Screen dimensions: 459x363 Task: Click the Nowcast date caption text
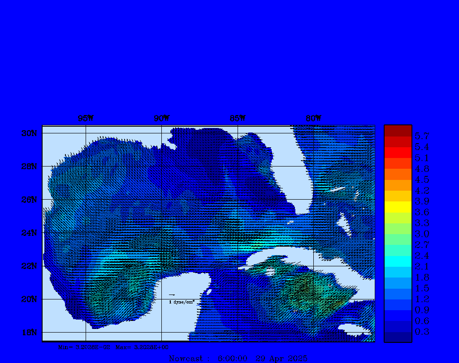pyautogui.click(x=238, y=359)
